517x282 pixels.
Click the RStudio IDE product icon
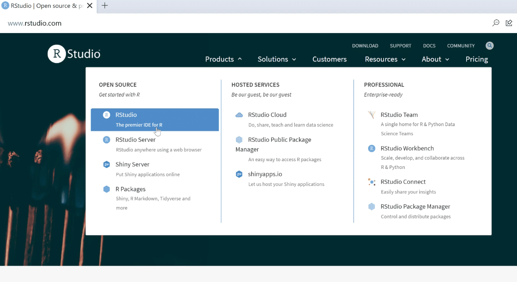106,115
